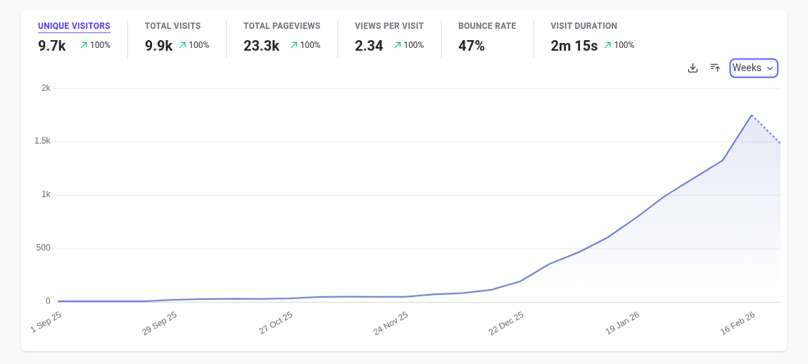
Task: Click the 47% bounce rate value
Action: click(x=472, y=46)
